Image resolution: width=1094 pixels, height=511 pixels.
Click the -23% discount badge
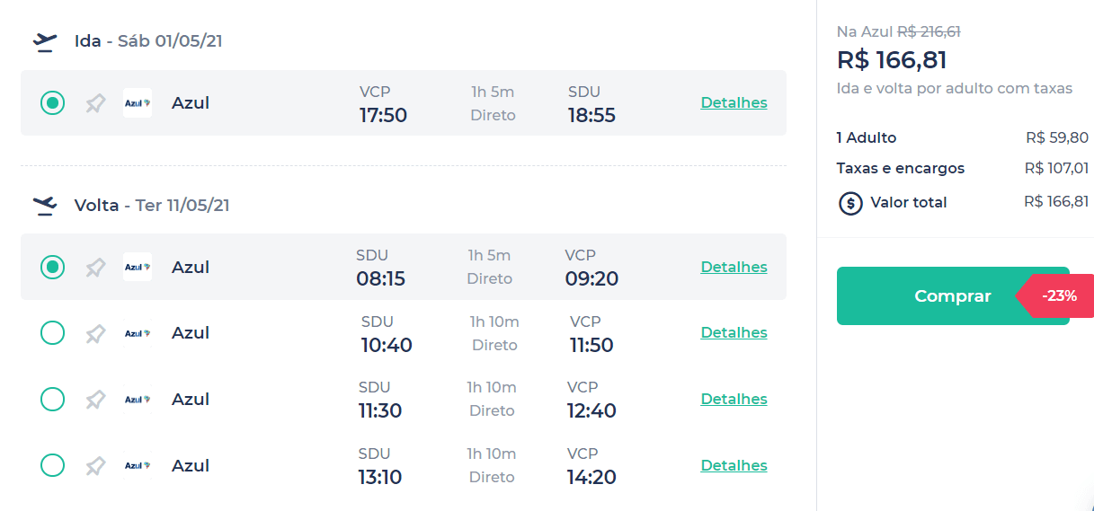(1056, 295)
